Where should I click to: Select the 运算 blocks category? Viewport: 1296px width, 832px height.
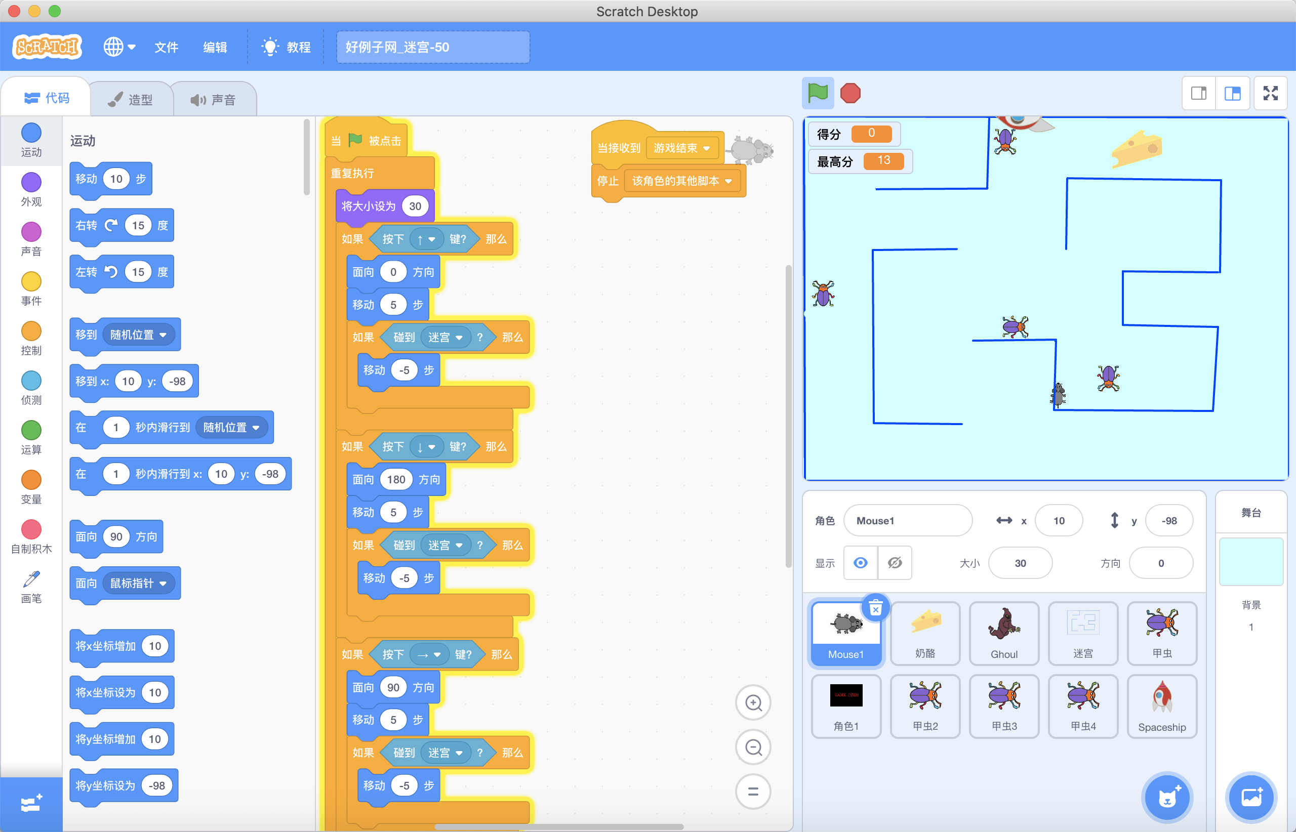[x=31, y=438]
